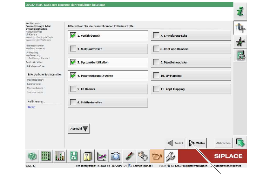Viewport: 270px width, 184px height.
Task: Click the blue Bereit status text
Action: [x=31, y=107]
